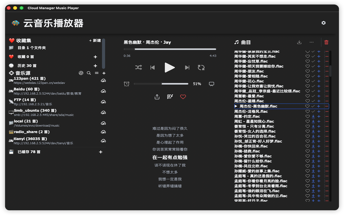This screenshot has width=344, height=215.
Task: Share the current song
Action: pyautogui.click(x=157, y=97)
